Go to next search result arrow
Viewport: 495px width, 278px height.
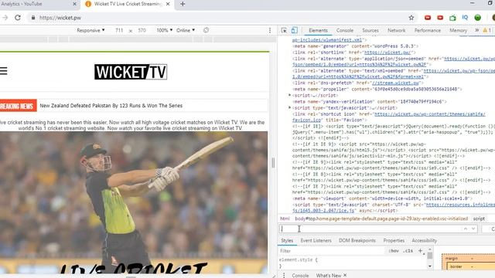pos(473,229)
